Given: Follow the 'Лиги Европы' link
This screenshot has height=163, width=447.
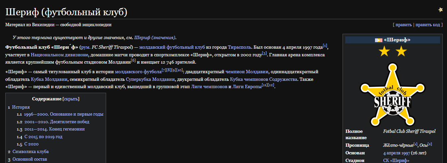Looking at the screenshot, I should 247,86.
